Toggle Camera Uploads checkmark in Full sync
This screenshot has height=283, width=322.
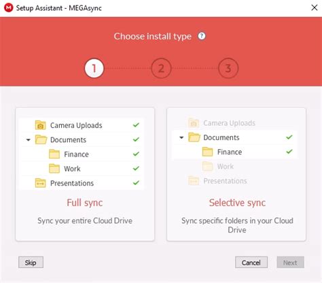coord(136,125)
